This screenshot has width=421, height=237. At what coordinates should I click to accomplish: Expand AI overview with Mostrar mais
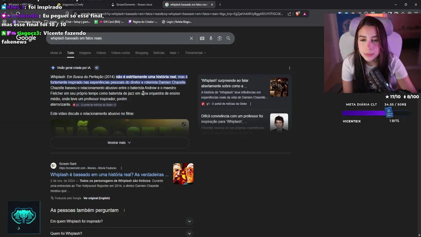[x=119, y=143]
